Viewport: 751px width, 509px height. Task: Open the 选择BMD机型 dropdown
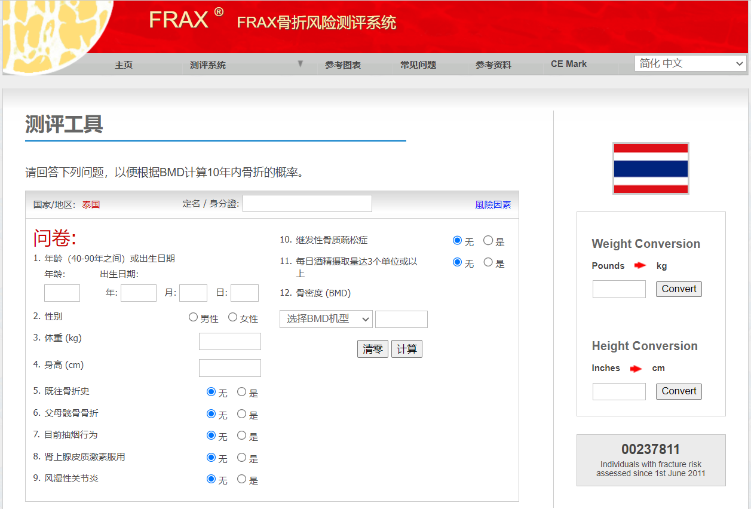(326, 319)
